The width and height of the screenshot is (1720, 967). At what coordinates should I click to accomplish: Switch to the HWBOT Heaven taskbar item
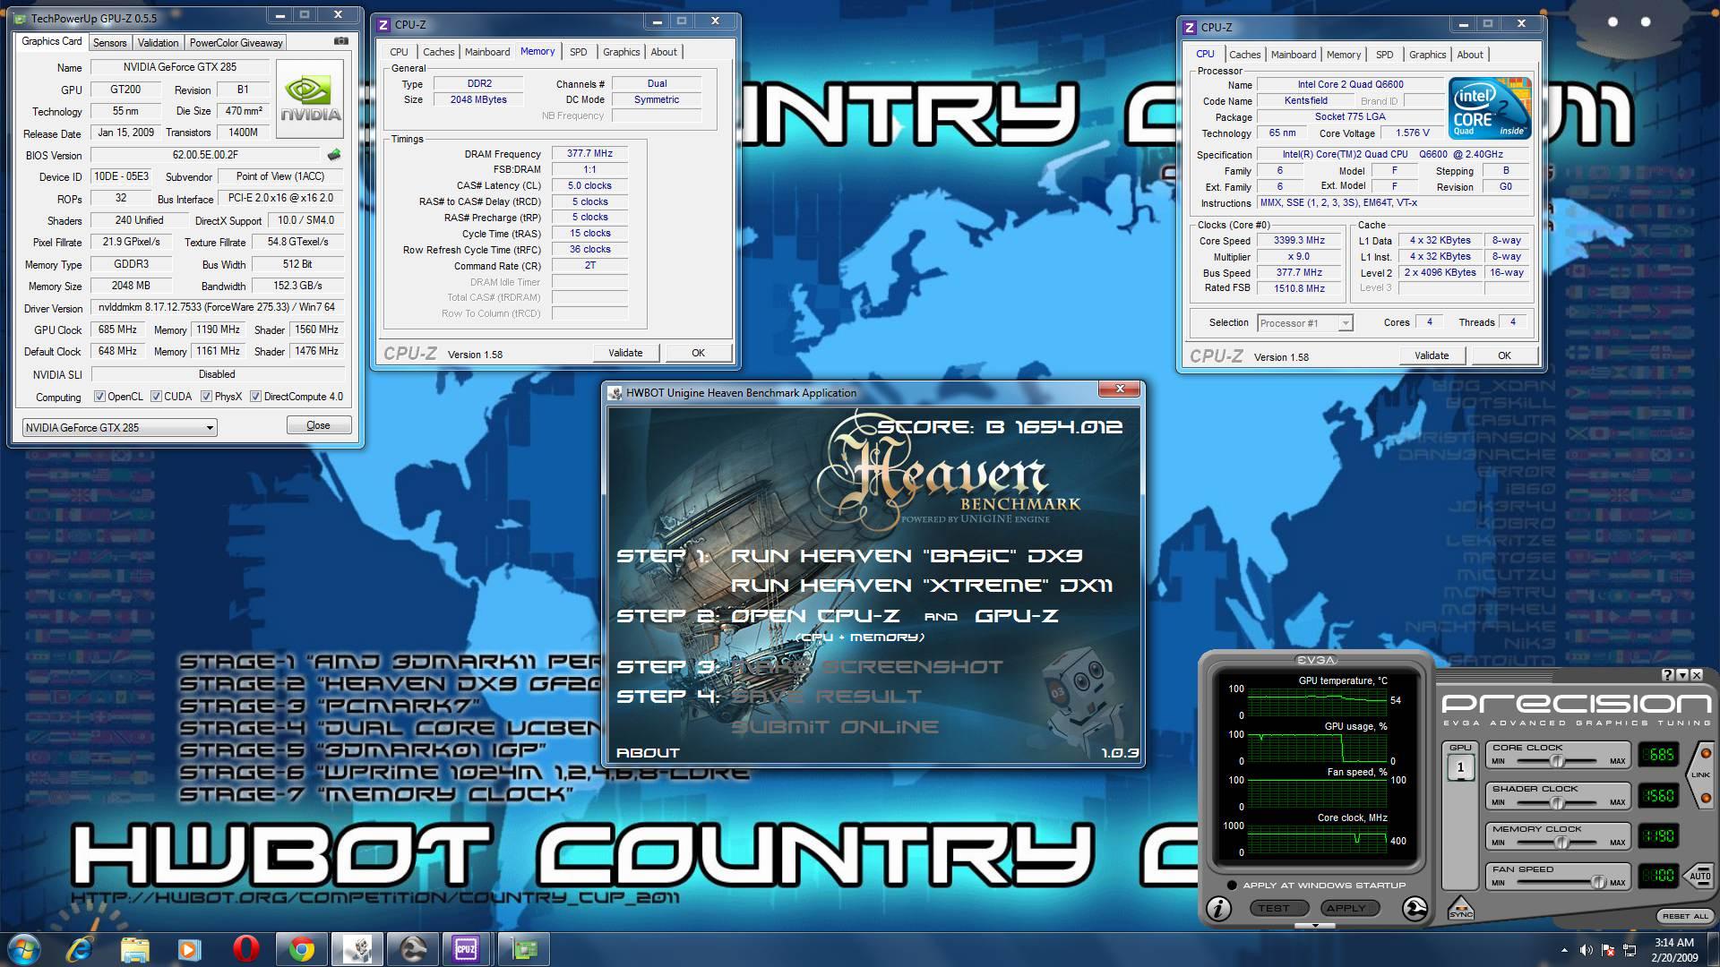point(357,949)
